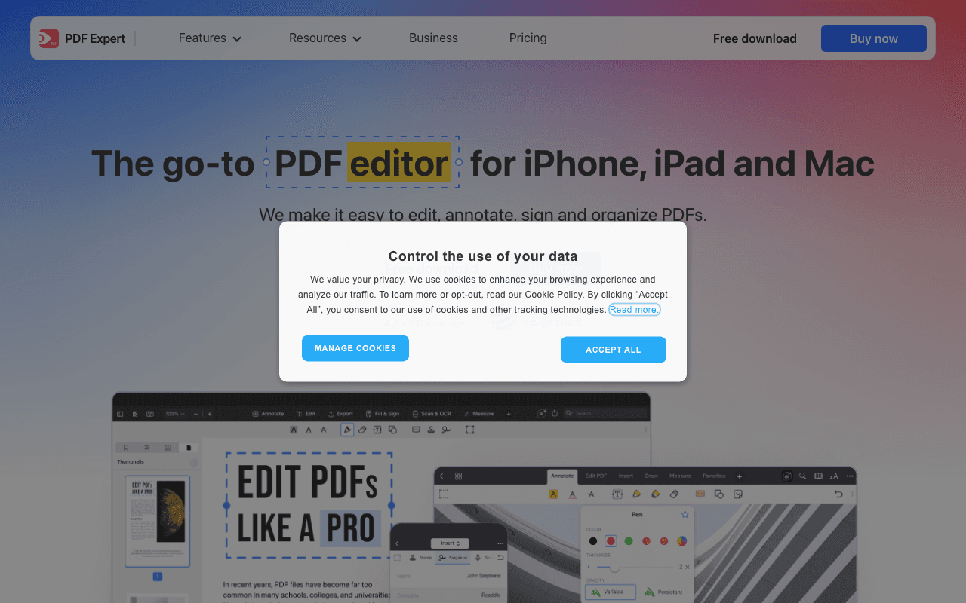Image resolution: width=966 pixels, height=603 pixels.
Task: Click the yellow highlight A icon in iPad toolbar
Action: pos(553,494)
